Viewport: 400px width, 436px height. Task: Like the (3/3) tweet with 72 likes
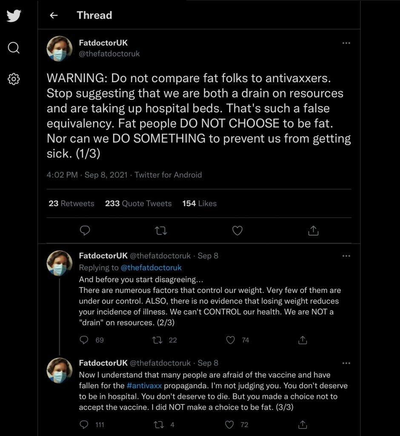pyautogui.click(x=230, y=425)
